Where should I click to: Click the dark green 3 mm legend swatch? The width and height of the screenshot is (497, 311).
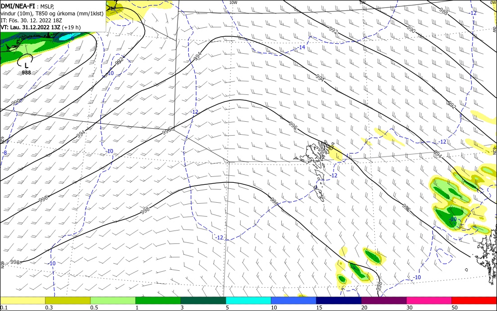(203, 301)
